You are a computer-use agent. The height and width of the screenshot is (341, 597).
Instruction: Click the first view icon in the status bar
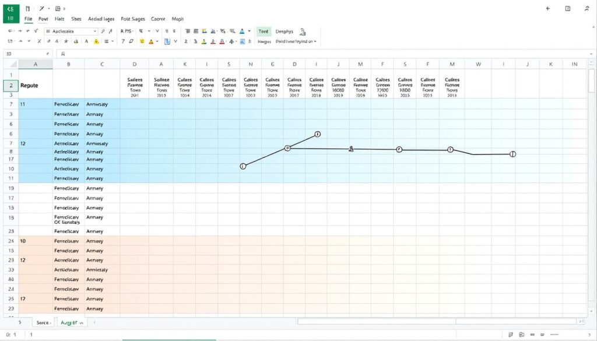511,335
